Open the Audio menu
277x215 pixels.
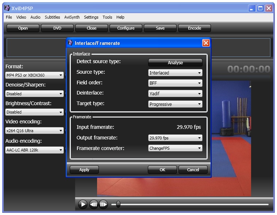point(35,17)
